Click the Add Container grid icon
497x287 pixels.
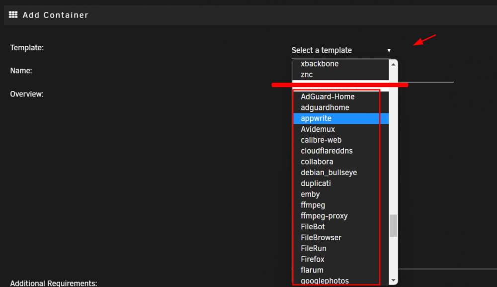point(13,14)
